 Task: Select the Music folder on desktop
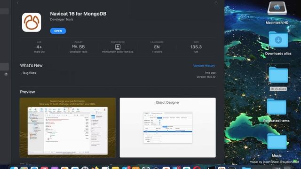pos(277,141)
